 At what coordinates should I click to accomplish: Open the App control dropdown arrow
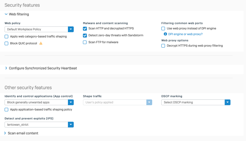pyautogui.click(x=71, y=102)
